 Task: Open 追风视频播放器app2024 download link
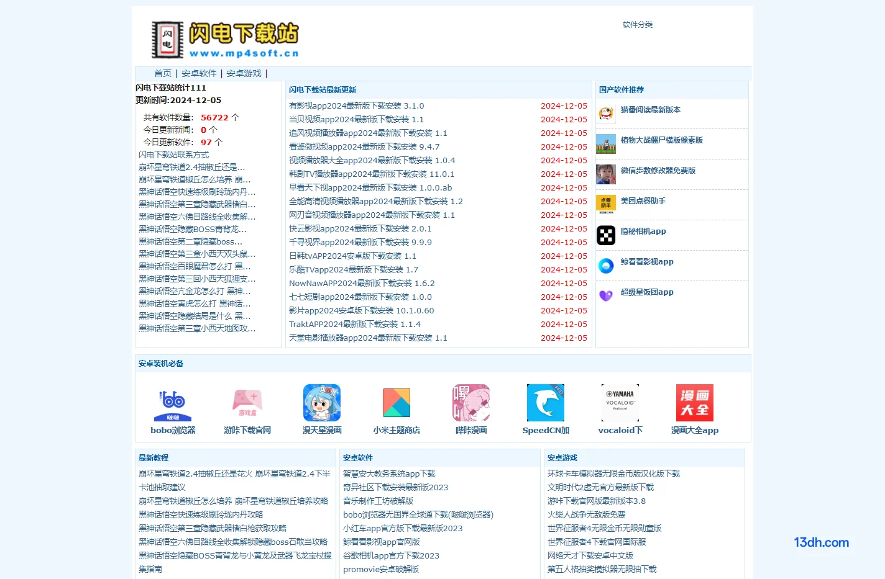click(x=368, y=133)
